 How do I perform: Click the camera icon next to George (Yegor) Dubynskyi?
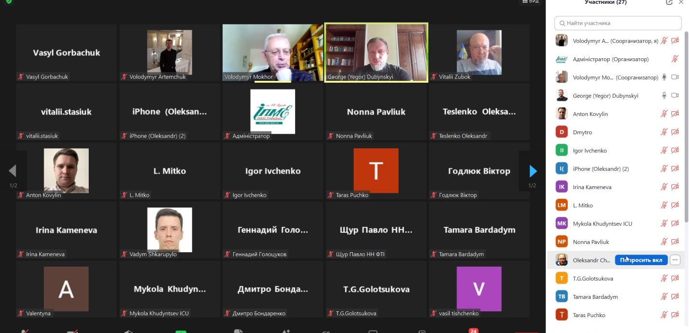click(675, 95)
